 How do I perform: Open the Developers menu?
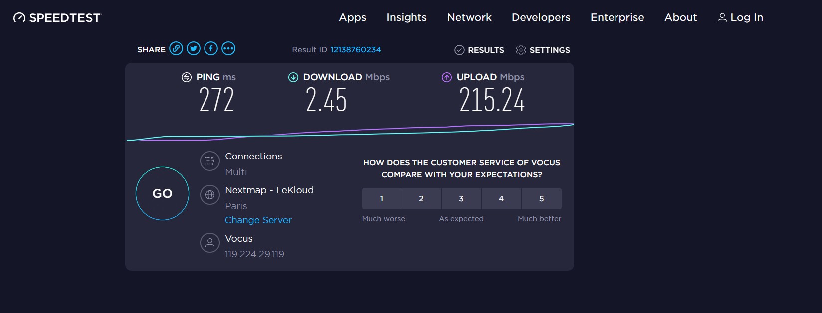tap(541, 17)
